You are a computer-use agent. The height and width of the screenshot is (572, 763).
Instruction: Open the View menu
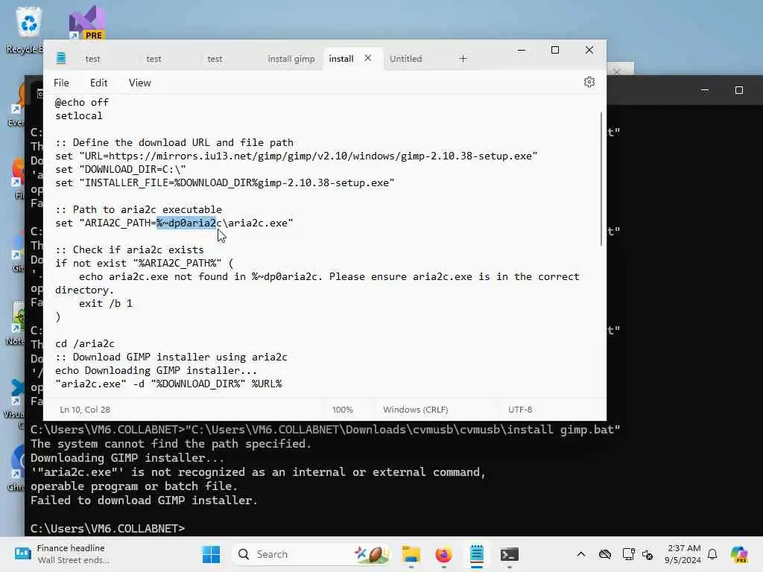(139, 83)
